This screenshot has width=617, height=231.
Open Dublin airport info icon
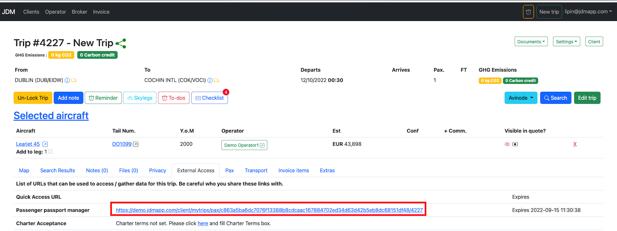pos(67,81)
